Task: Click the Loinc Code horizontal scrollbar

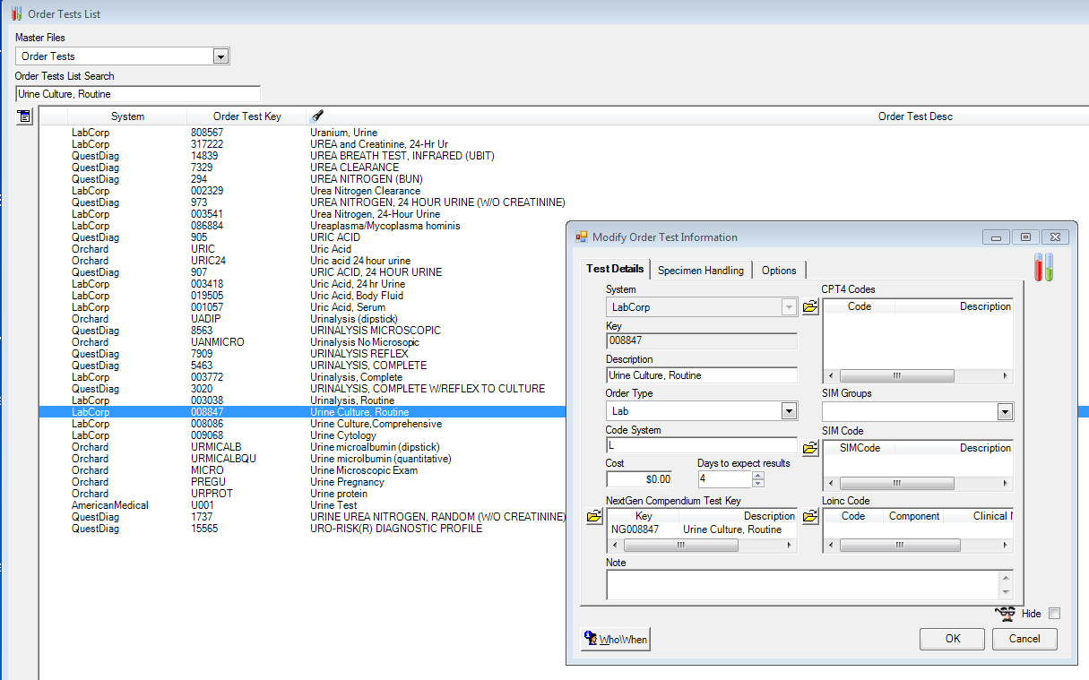Action: click(x=918, y=545)
